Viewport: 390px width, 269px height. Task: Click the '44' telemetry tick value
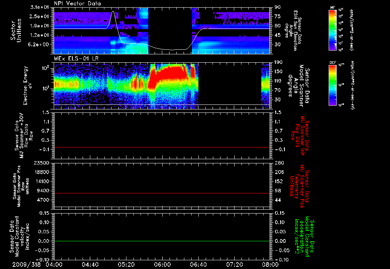(x=277, y=200)
